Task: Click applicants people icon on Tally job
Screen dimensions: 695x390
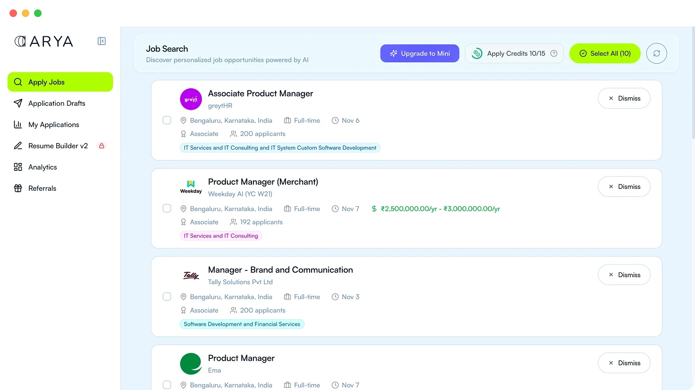Action: (233, 310)
